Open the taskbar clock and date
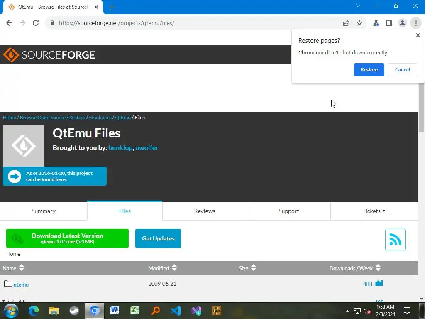The width and height of the screenshot is (425, 319). (385, 311)
